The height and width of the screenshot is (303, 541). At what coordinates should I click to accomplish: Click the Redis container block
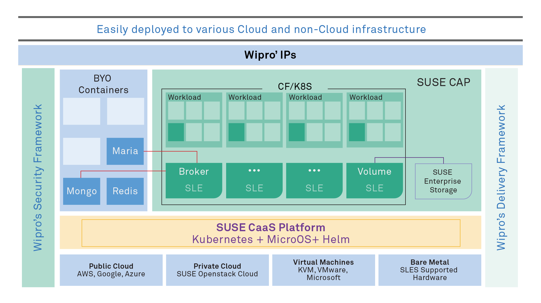[125, 191]
